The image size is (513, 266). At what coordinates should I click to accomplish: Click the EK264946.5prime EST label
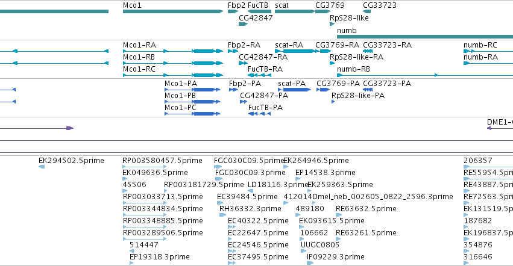[x=316, y=161]
